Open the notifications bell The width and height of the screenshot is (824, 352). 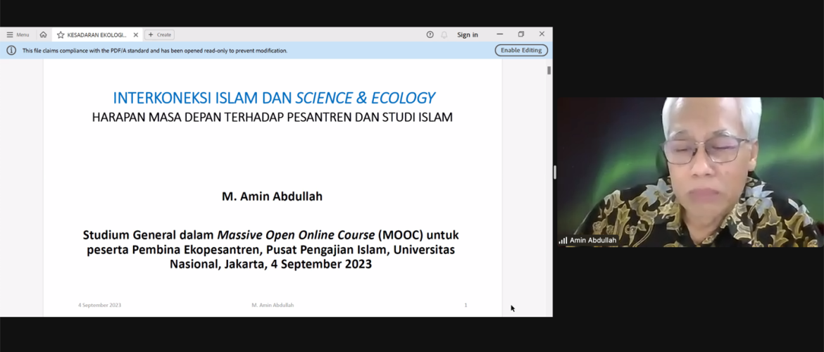pyautogui.click(x=444, y=34)
